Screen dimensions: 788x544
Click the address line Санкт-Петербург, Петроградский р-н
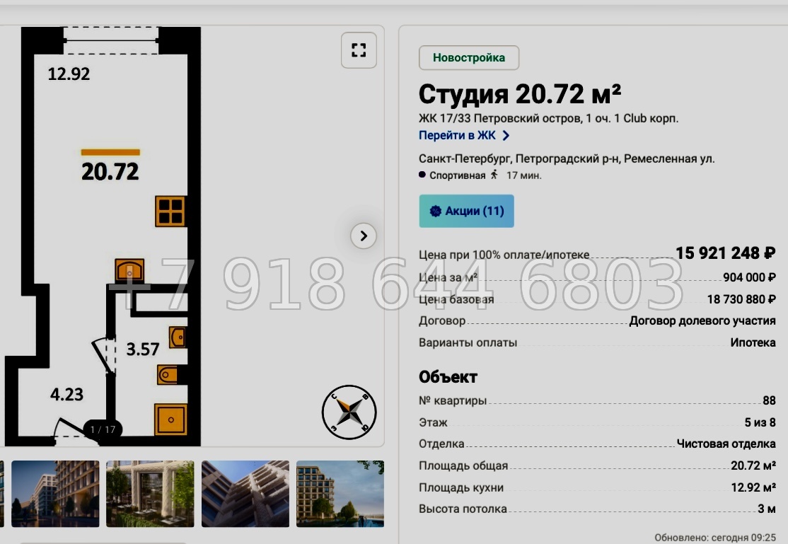(x=567, y=159)
